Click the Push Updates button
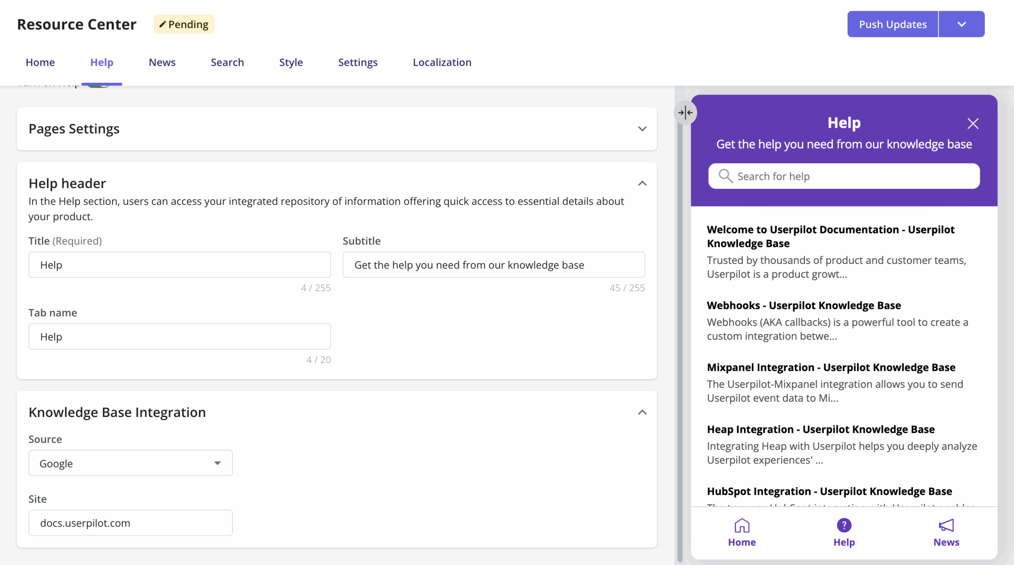Image resolution: width=1014 pixels, height=565 pixels. [x=893, y=24]
